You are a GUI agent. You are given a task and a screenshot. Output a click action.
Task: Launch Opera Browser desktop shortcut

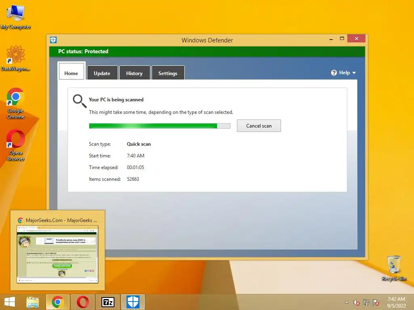point(16,145)
